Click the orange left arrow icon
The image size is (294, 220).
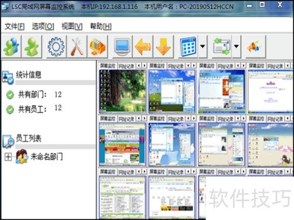[x=143, y=46]
